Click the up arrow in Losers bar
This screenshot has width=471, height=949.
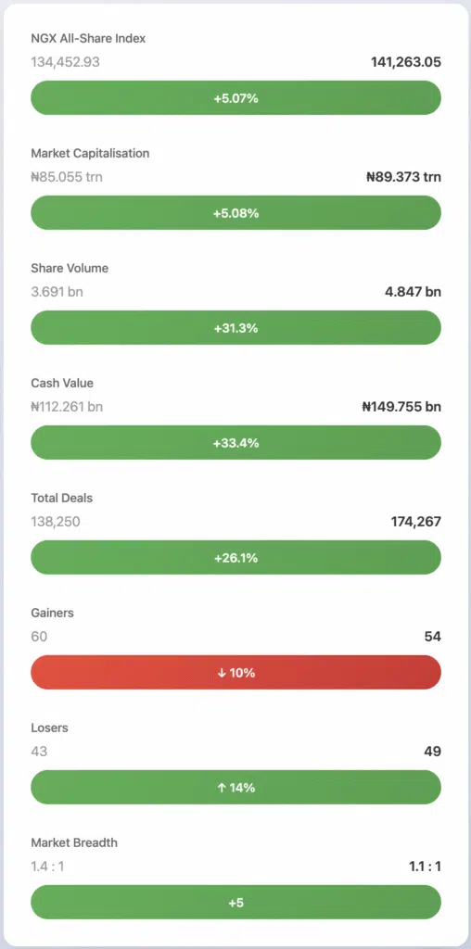[x=222, y=788]
